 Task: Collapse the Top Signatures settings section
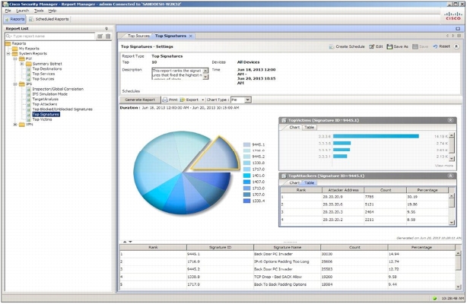[456, 46]
